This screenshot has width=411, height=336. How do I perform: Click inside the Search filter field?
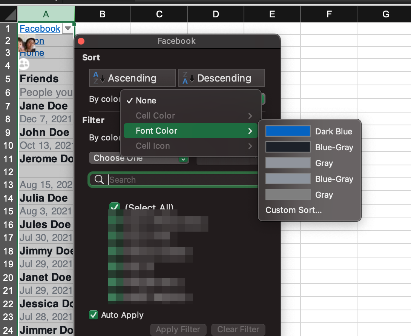coord(174,180)
